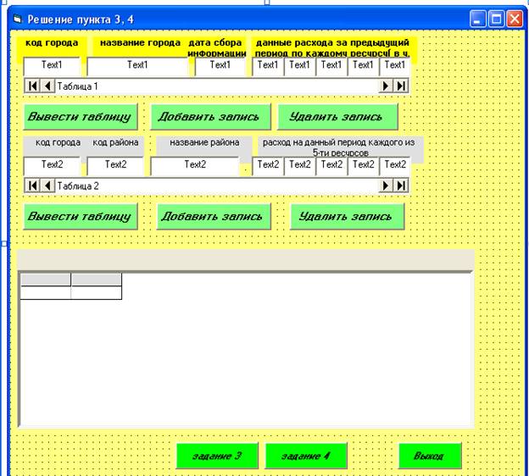Jump to first record in Таблица 1
Screen dimensions: 529x476
32,86
